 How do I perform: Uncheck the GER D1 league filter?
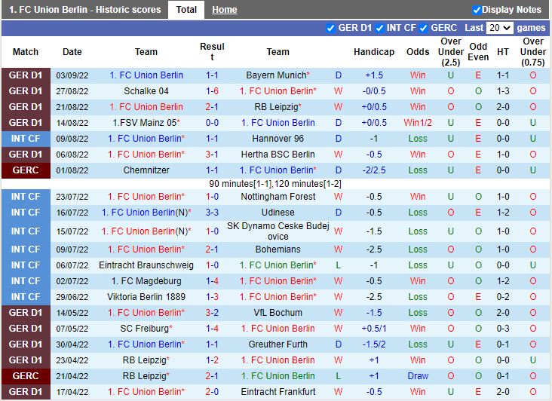tap(330, 28)
